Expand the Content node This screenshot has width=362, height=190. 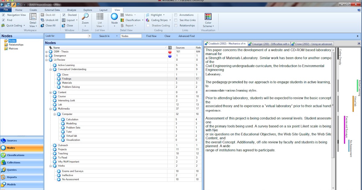coord(51,92)
